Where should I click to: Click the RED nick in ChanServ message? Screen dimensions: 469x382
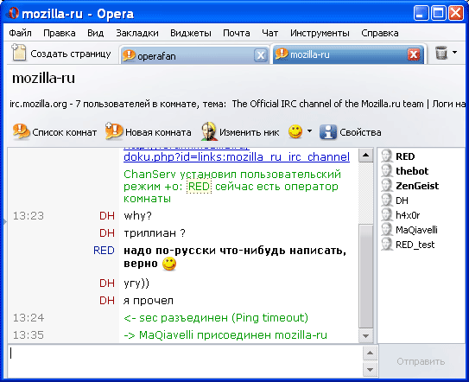click(199, 187)
